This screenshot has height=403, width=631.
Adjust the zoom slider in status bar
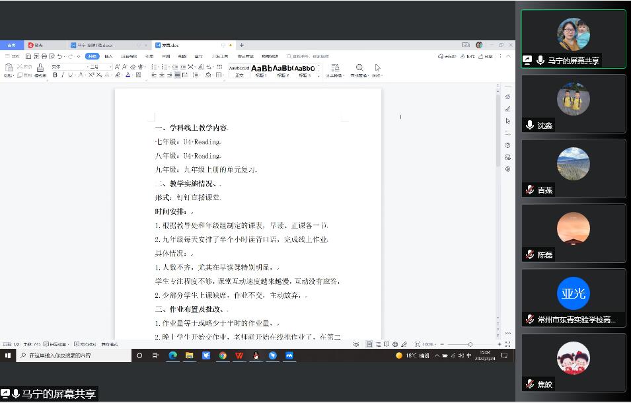coord(470,344)
